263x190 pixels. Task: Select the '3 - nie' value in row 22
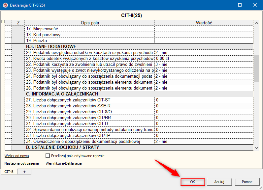(x=204, y=65)
